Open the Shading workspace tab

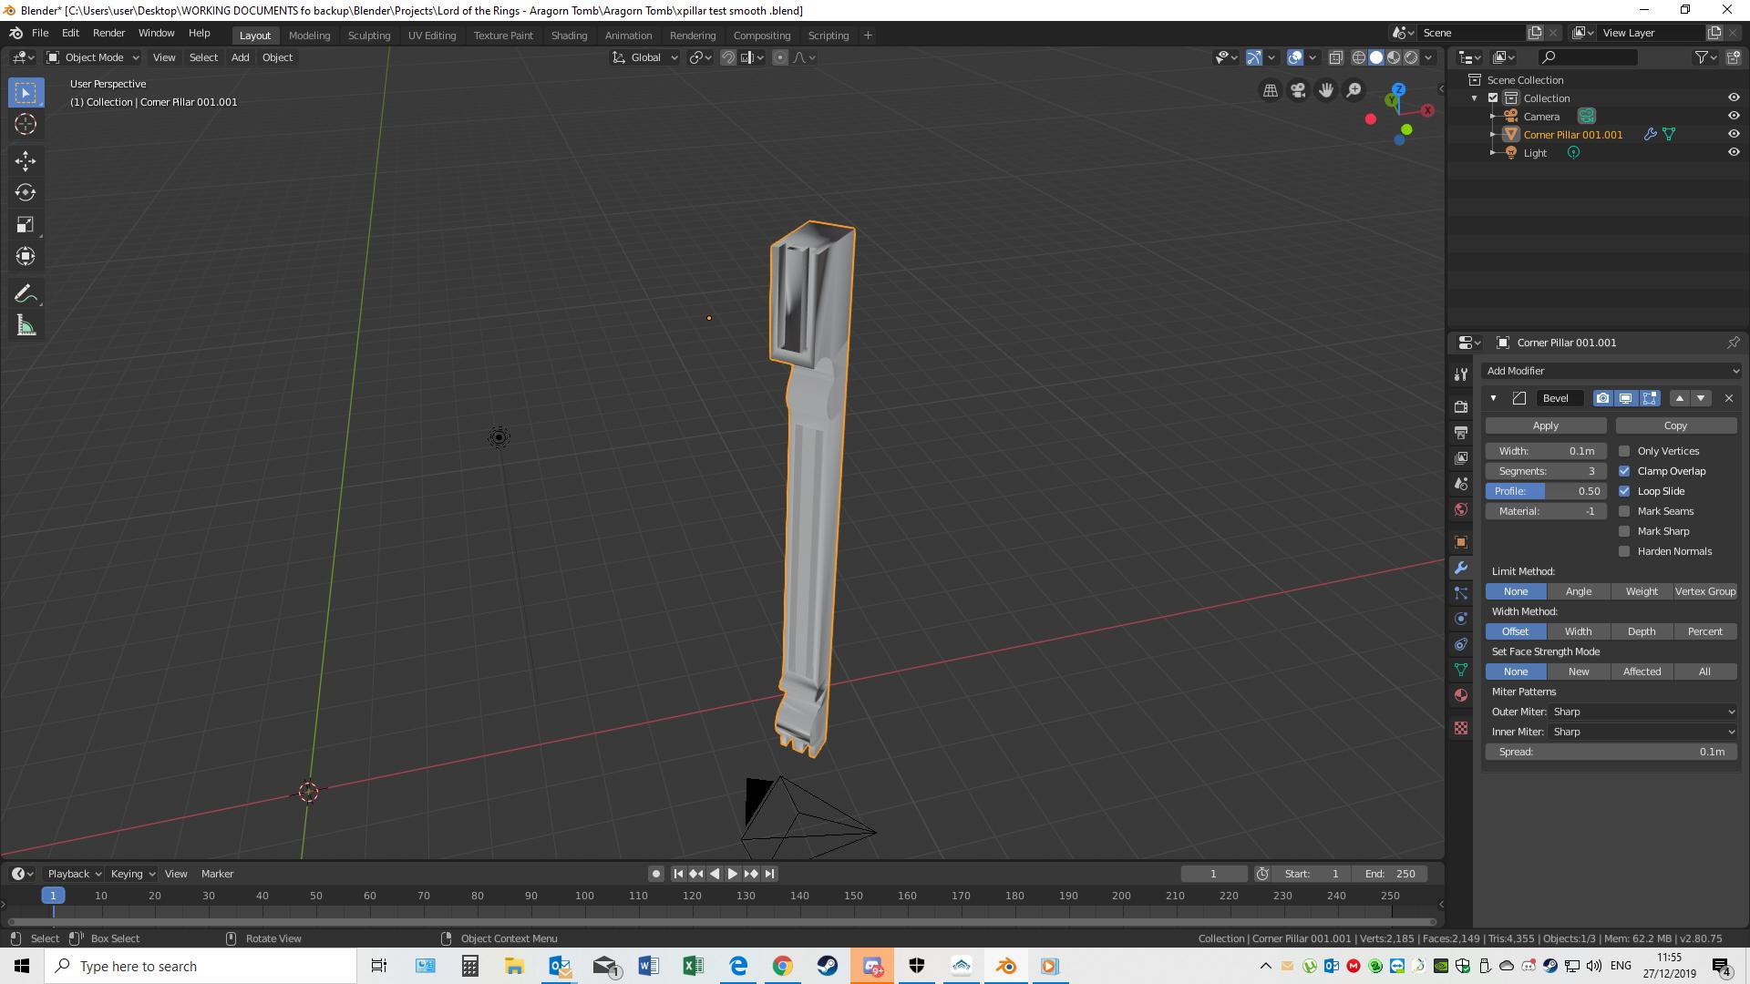569,35
